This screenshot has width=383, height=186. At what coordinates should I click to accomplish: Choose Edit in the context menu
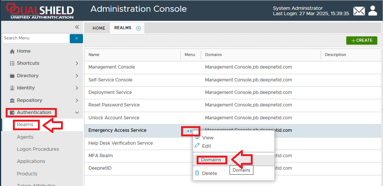pos(206,146)
